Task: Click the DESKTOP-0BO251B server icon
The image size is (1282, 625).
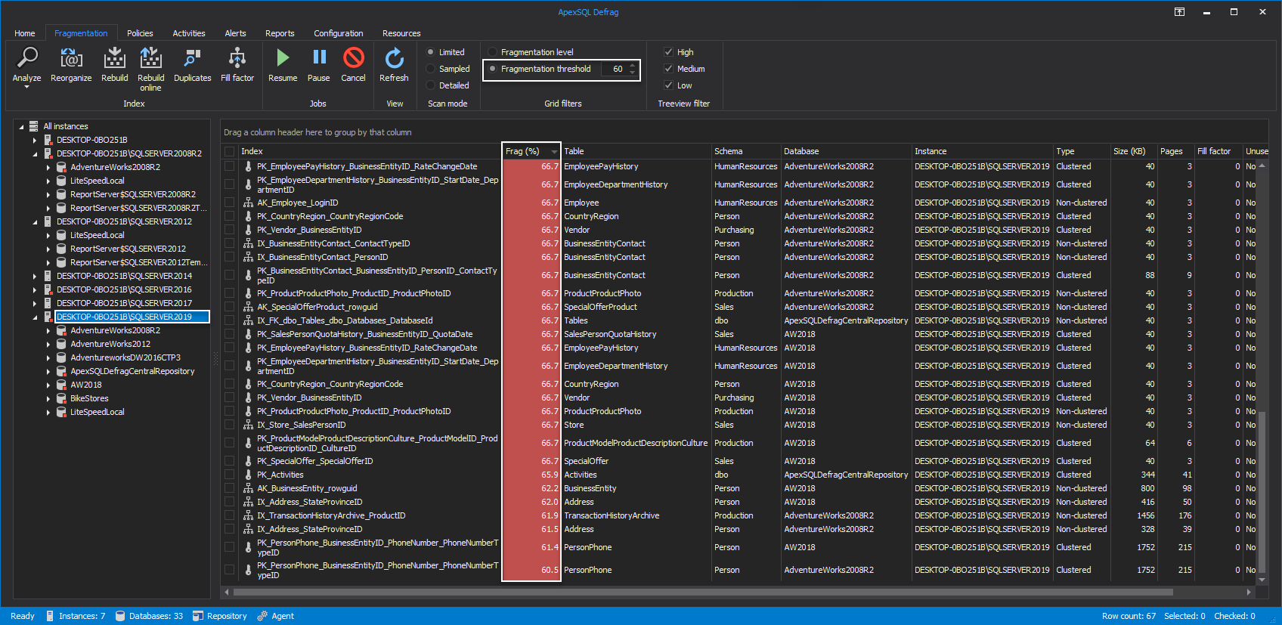Action: click(x=48, y=140)
